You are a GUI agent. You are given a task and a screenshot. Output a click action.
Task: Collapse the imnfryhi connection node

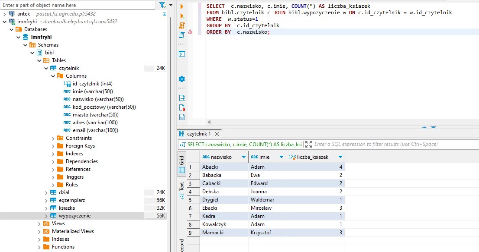(x=5, y=22)
